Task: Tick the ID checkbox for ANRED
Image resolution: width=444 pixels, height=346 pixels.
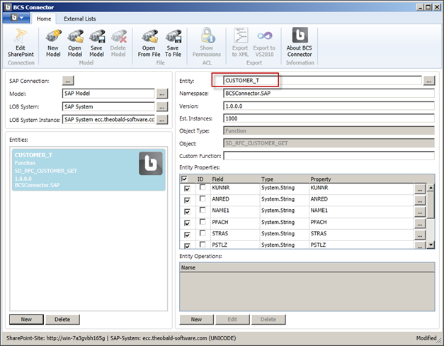Action: point(200,201)
